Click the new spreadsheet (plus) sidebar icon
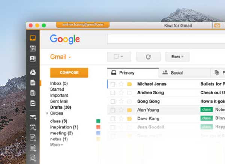The width and height of the screenshot is (225, 164). pos(33,148)
